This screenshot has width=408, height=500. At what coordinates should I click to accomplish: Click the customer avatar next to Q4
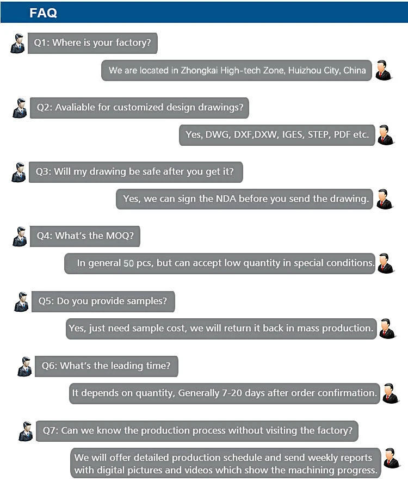[20, 237]
